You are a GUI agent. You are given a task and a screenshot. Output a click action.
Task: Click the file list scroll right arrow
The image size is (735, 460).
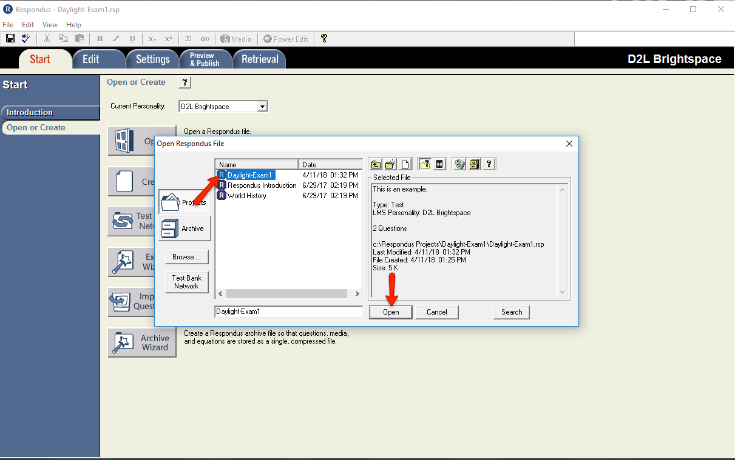tap(358, 293)
